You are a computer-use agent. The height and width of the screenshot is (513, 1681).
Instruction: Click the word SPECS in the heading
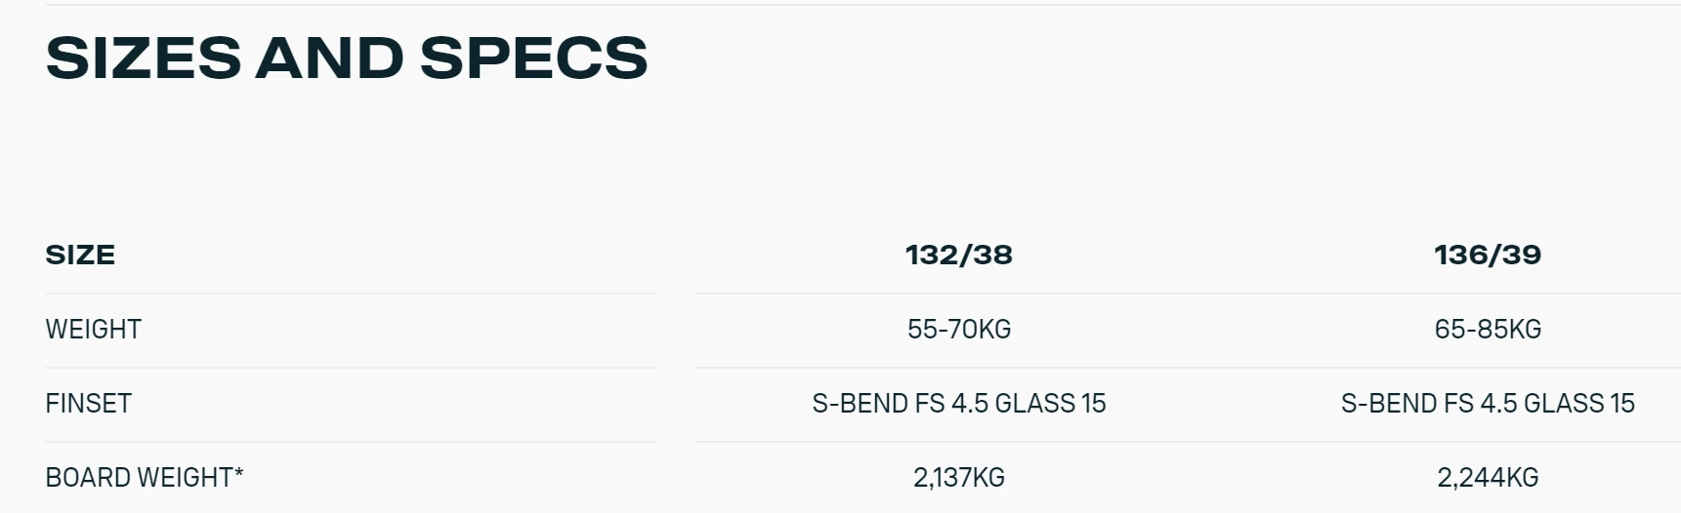click(x=533, y=58)
